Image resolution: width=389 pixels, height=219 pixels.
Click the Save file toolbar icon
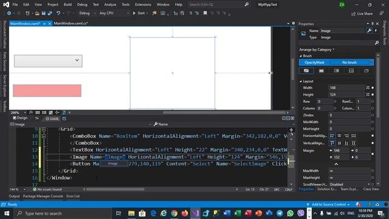point(44,13)
